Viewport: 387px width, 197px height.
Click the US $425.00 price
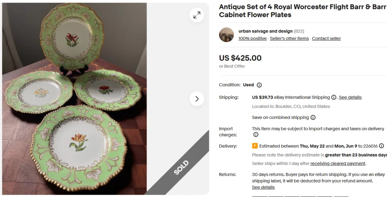(x=240, y=58)
